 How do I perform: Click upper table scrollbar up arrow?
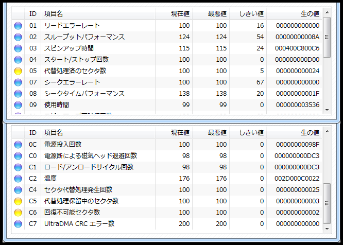click(x=327, y=12)
